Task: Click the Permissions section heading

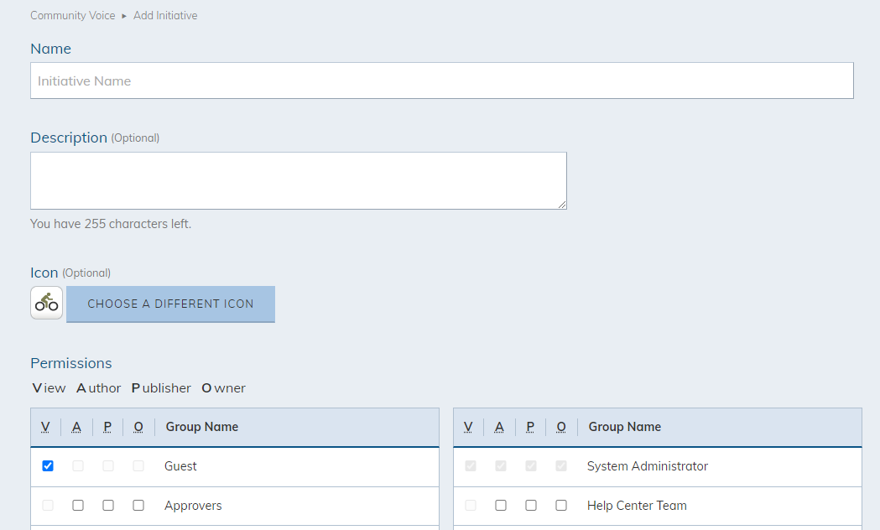Action: (x=71, y=363)
